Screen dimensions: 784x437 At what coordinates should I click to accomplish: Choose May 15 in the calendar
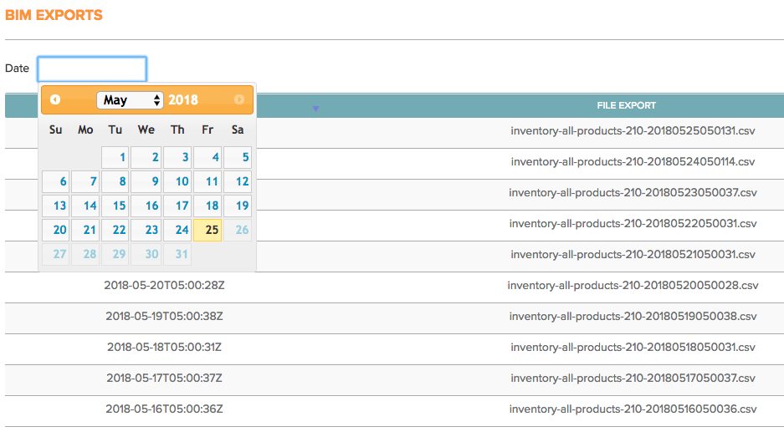pos(116,206)
